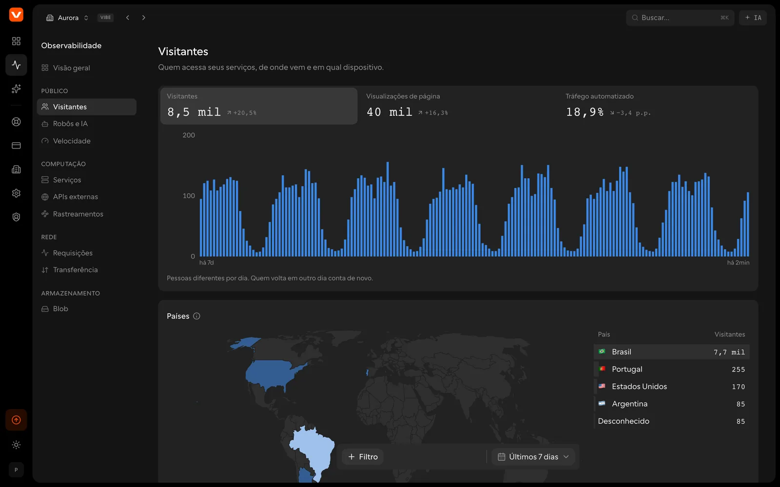Click the orange upward-arrow upgrade icon

[16, 420]
